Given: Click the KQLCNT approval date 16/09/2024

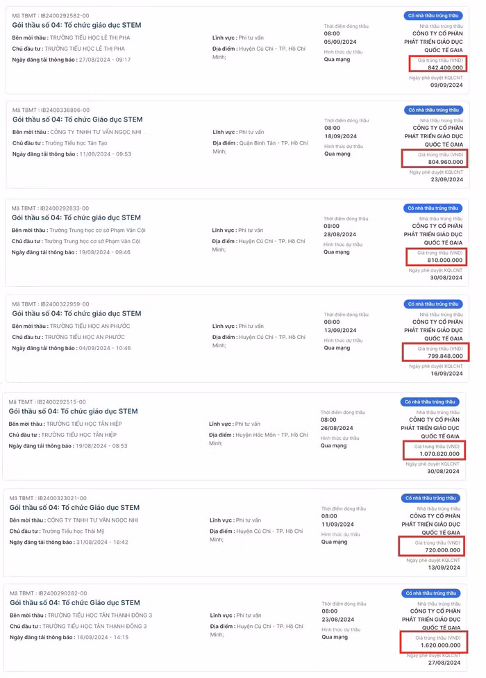Looking at the screenshot, I should tap(447, 373).
